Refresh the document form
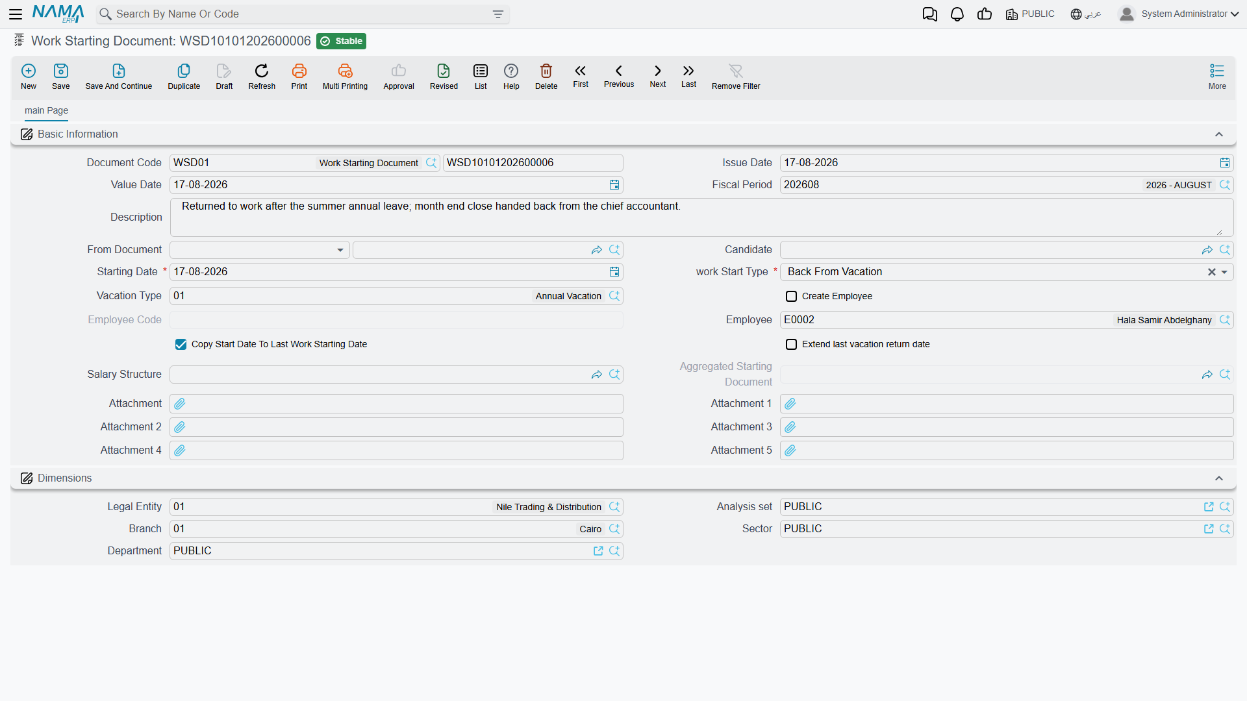Viewport: 1247px width, 701px height. 262,77
